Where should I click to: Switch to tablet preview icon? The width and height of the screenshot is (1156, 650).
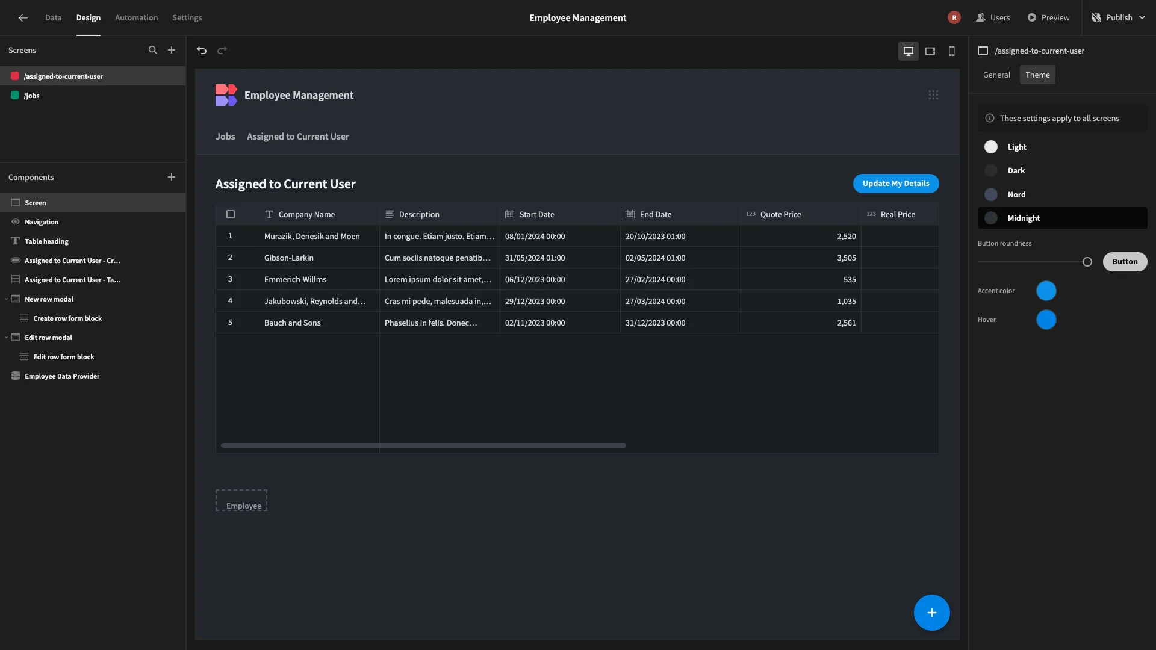tap(930, 51)
